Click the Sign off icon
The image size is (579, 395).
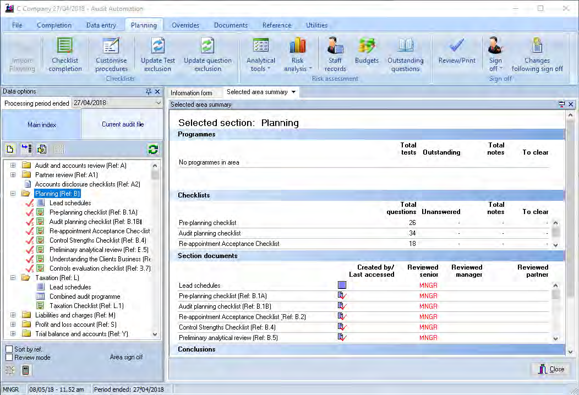pyautogui.click(x=495, y=46)
